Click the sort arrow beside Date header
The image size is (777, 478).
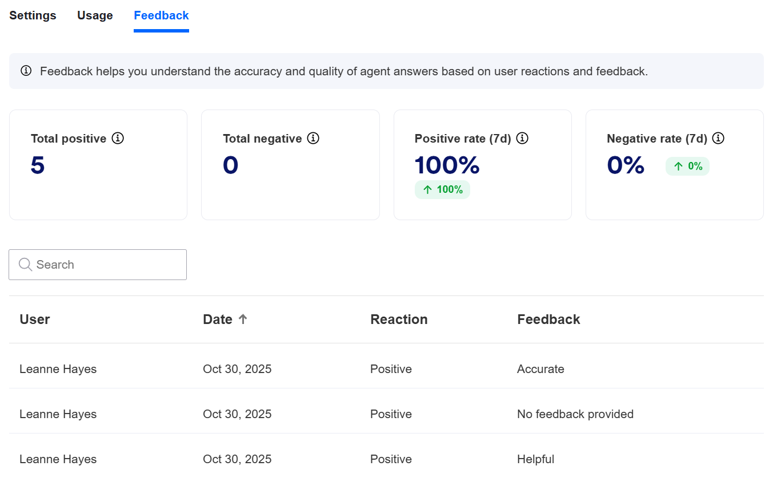pyautogui.click(x=243, y=319)
